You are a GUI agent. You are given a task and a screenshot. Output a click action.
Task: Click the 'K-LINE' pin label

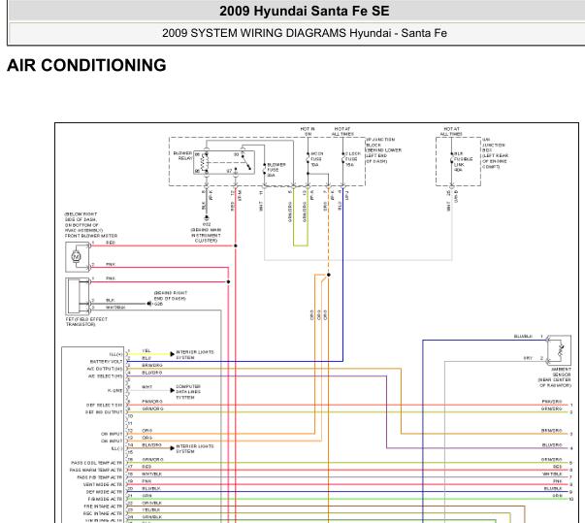pos(114,391)
